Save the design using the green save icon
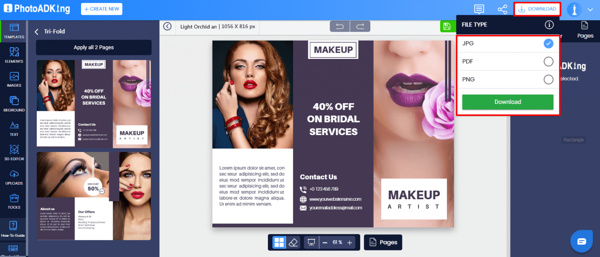 [x=448, y=26]
